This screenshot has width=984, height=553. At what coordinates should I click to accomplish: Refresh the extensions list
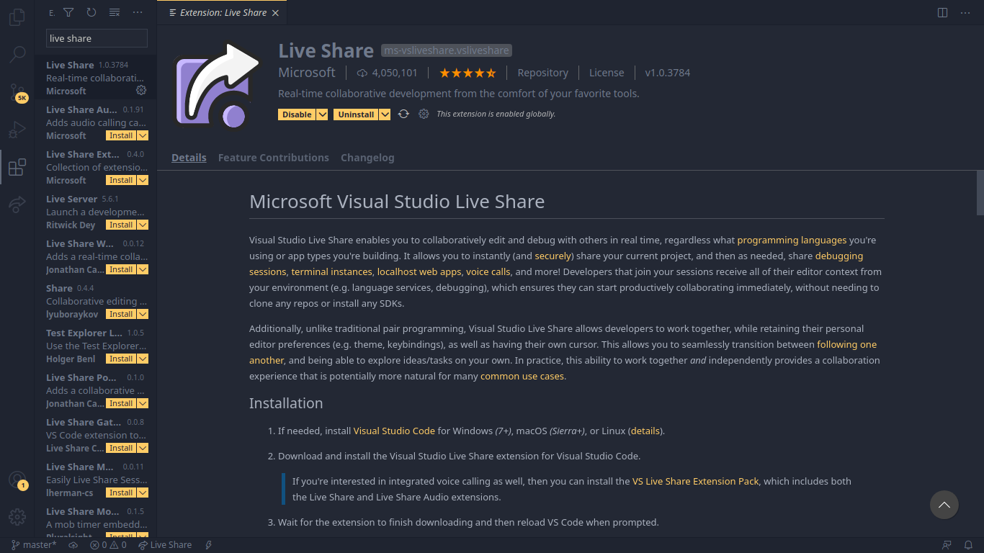(91, 12)
